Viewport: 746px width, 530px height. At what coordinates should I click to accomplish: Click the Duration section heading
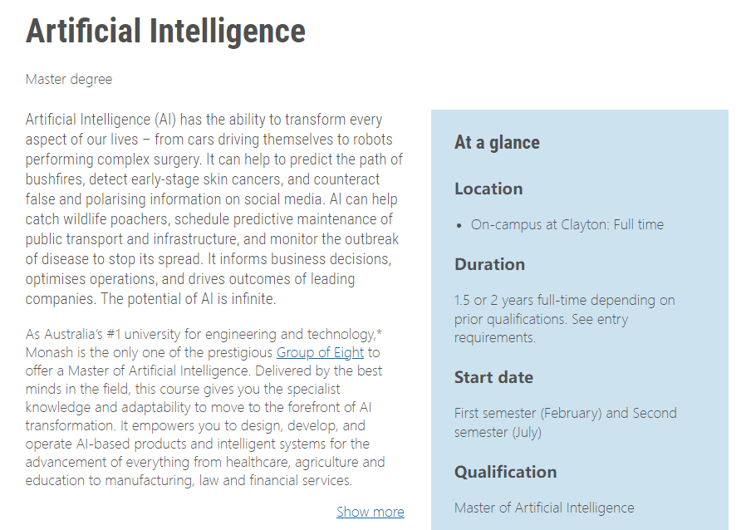coord(489,264)
